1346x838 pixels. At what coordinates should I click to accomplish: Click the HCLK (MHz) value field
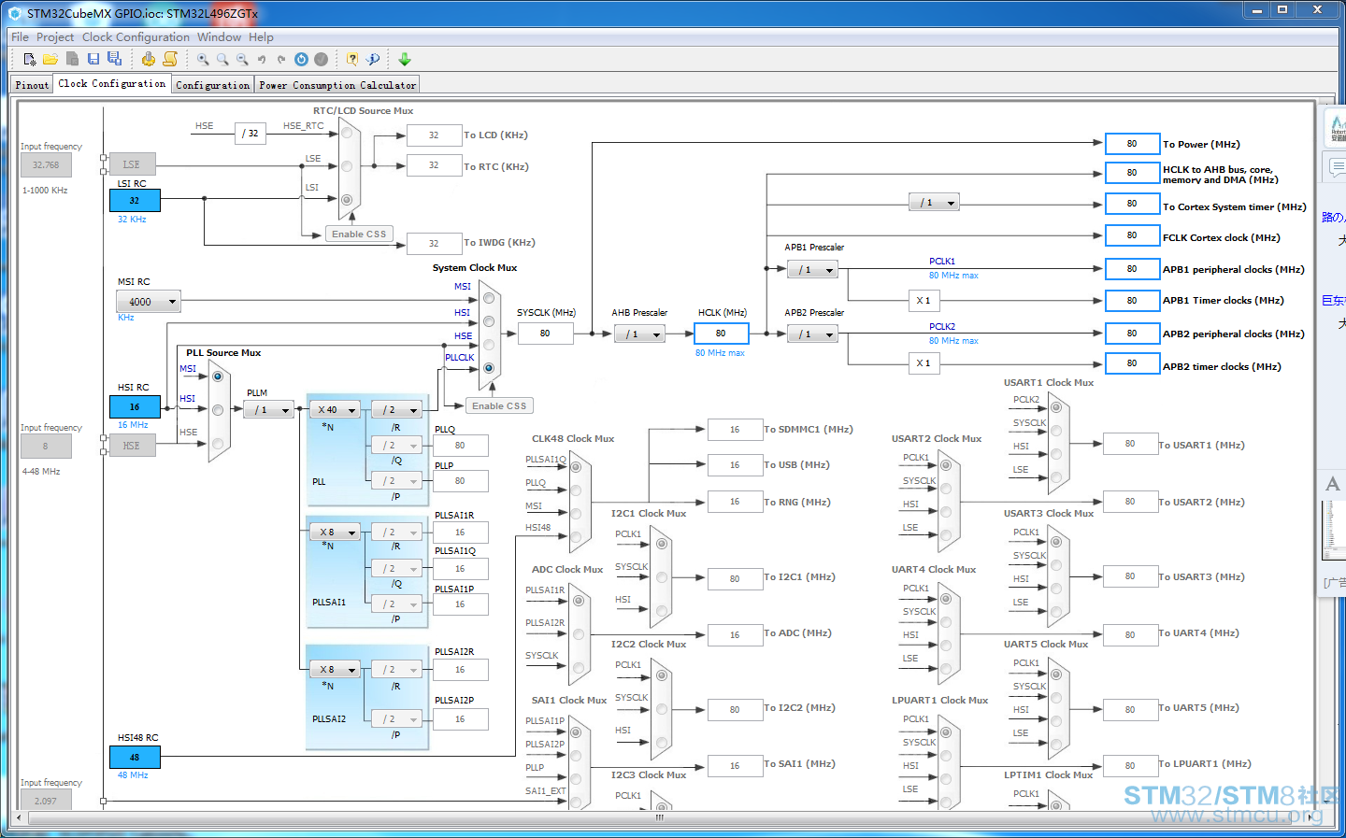click(721, 334)
